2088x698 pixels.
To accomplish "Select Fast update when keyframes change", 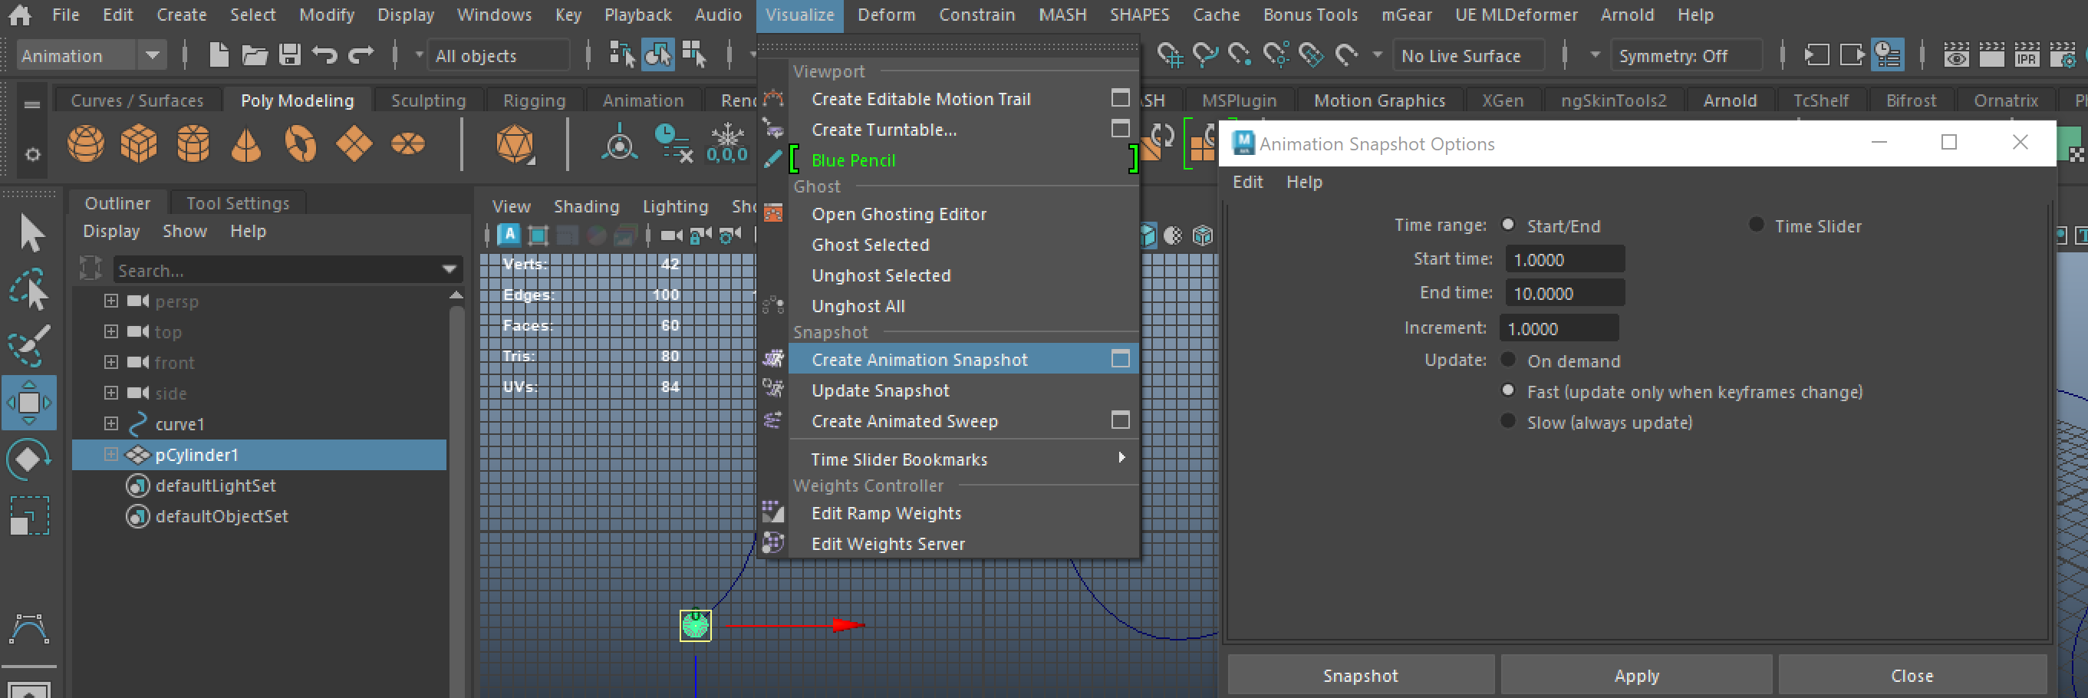I will (x=1507, y=390).
